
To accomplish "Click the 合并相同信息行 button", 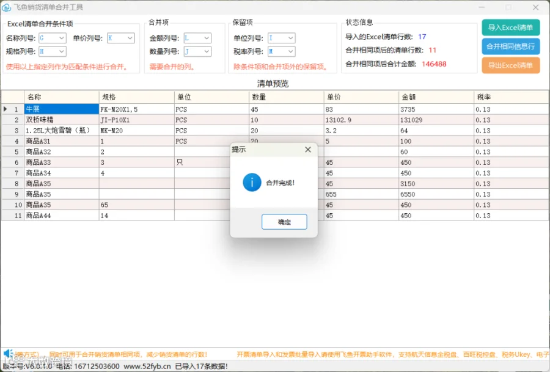I will (x=511, y=46).
